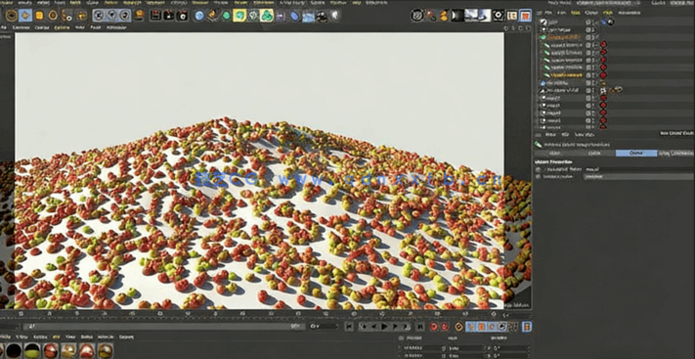Image resolution: width=695 pixels, height=359 pixels.
Task: Open the green MoGraph cloner cluster icon
Action: click(x=267, y=16)
